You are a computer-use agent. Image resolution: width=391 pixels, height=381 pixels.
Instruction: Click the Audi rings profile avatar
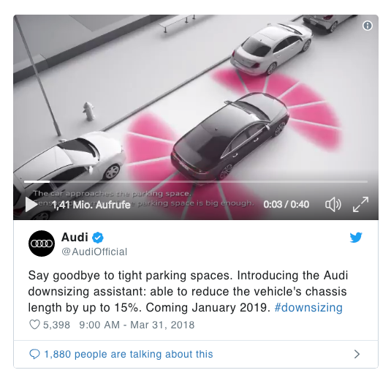coord(42,244)
